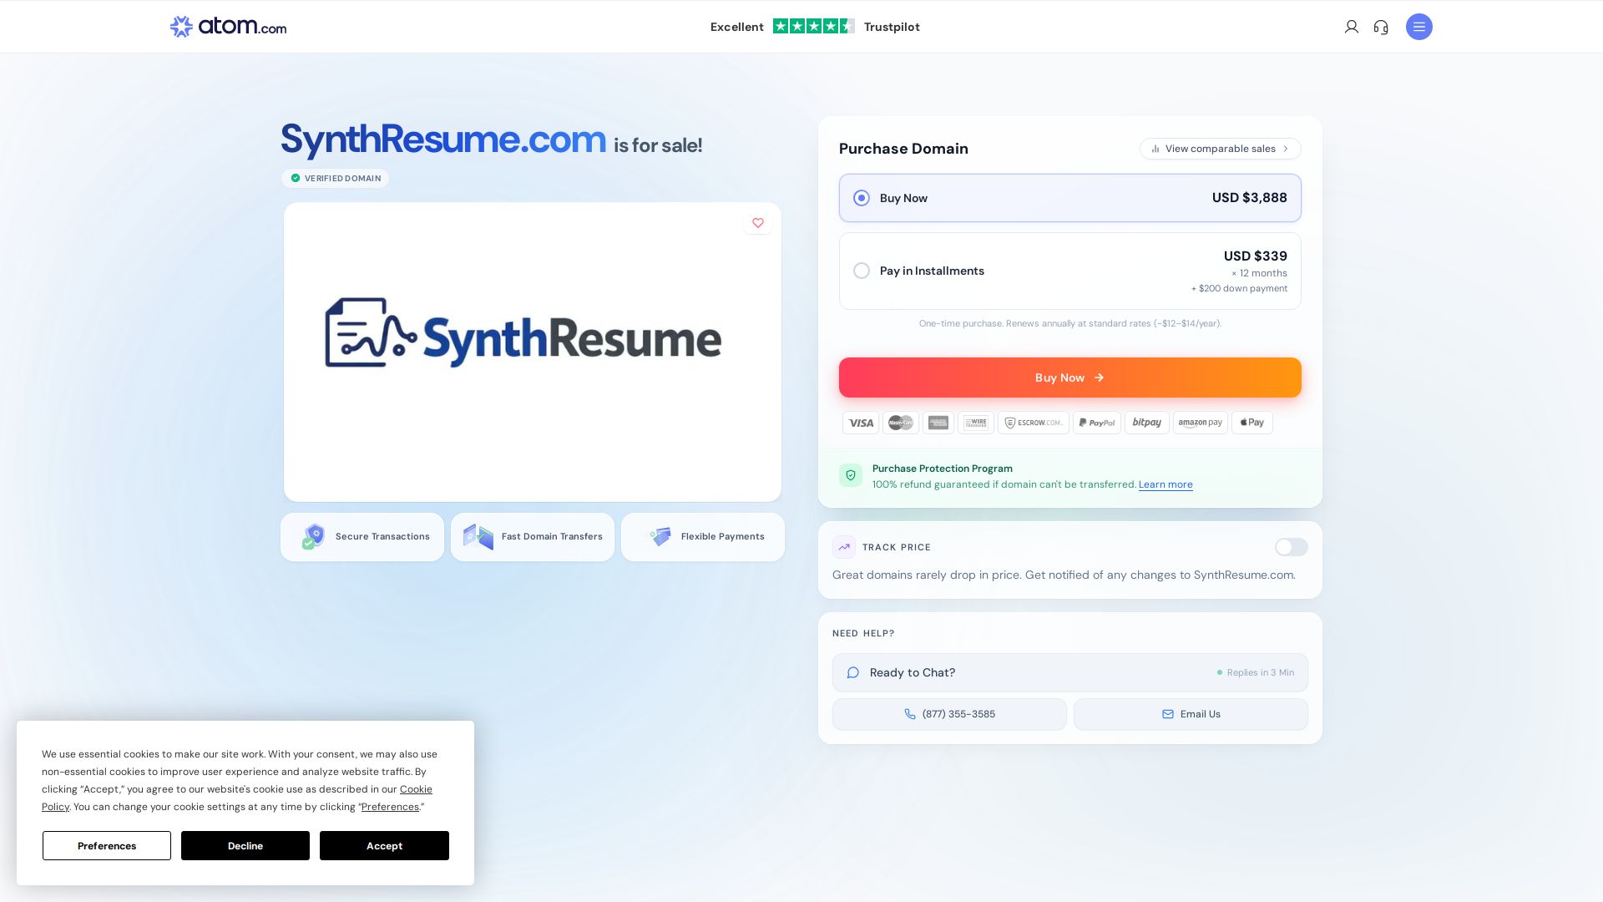Image resolution: width=1603 pixels, height=902 pixels.
Task: Click the Purchase Domain heading
Action: pyautogui.click(x=903, y=149)
